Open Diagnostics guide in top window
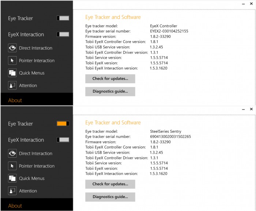Screen dimensions: 256x211 point(110,91)
